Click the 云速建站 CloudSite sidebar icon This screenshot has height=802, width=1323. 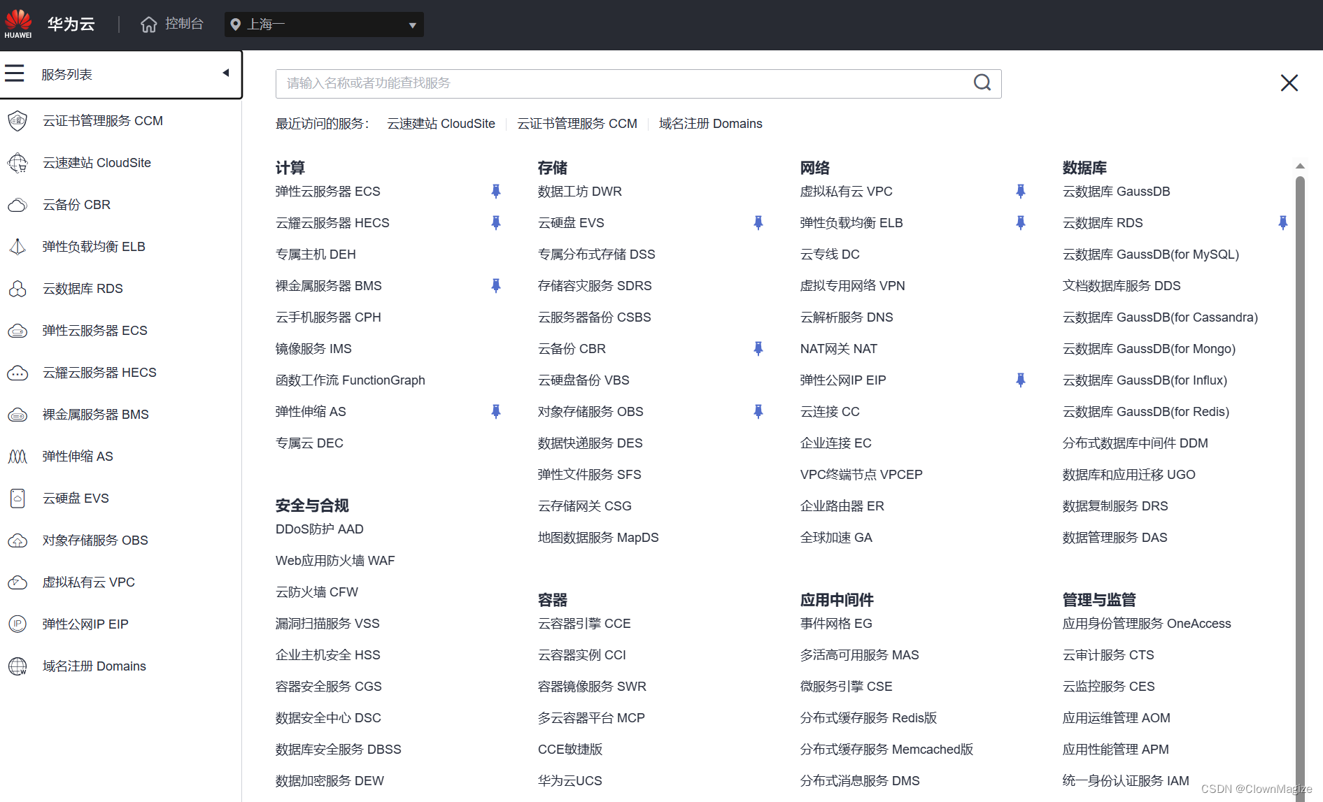pyautogui.click(x=17, y=163)
